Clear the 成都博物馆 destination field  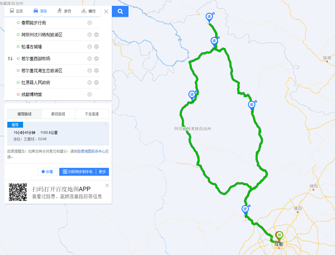click(90, 94)
